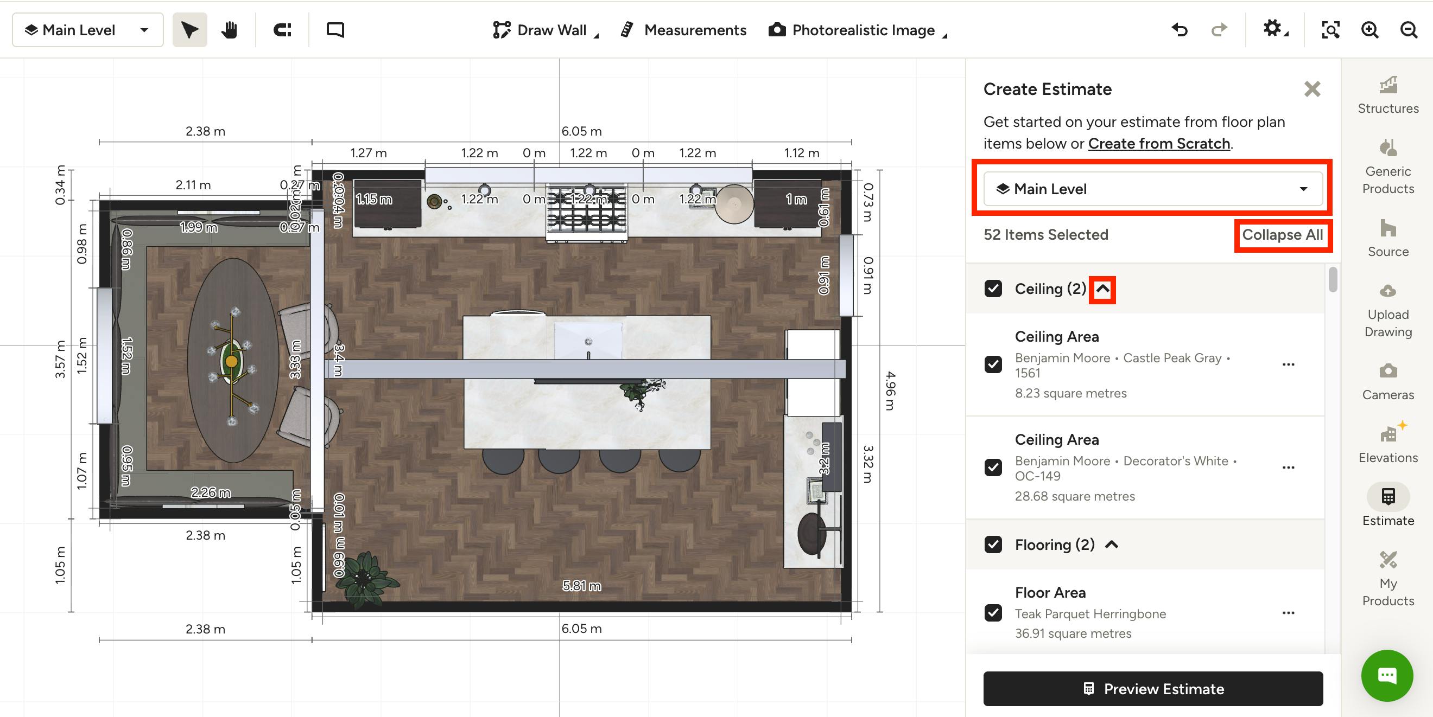Toggle the magnet snapping tool

(283, 30)
